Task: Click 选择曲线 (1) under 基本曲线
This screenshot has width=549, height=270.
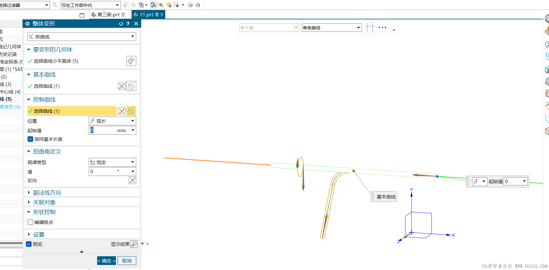Action: point(47,86)
